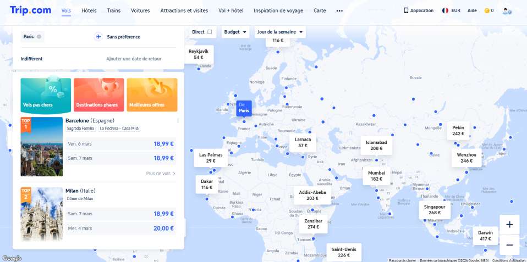Click the Indifférent departure date field
This screenshot has height=262, width=527.
pyautogui.click(x=31, y=59)
